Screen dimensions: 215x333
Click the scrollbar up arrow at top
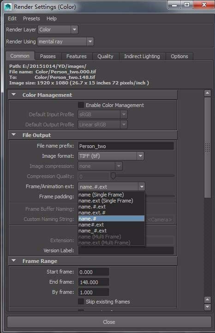(207, 93)
